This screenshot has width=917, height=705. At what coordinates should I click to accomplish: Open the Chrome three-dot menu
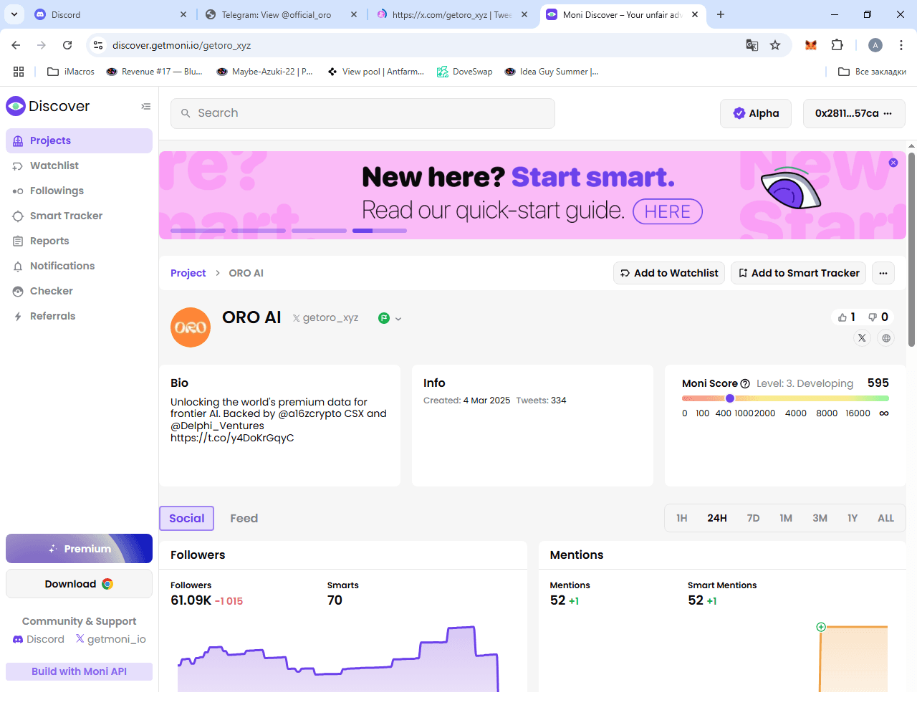901,45
